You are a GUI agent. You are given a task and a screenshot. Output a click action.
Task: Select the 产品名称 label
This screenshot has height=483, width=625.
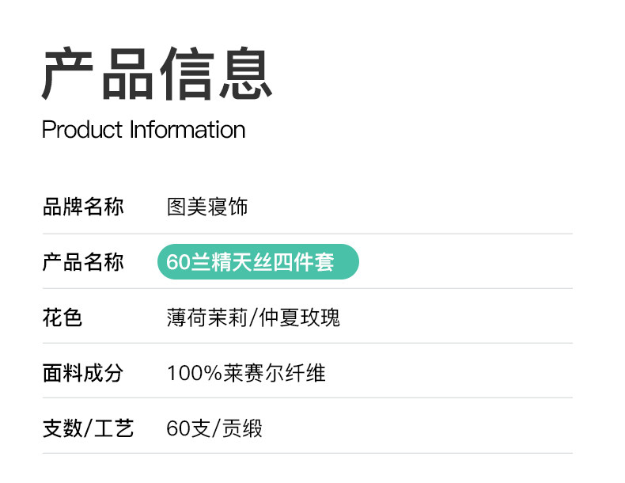click(83, 262)
